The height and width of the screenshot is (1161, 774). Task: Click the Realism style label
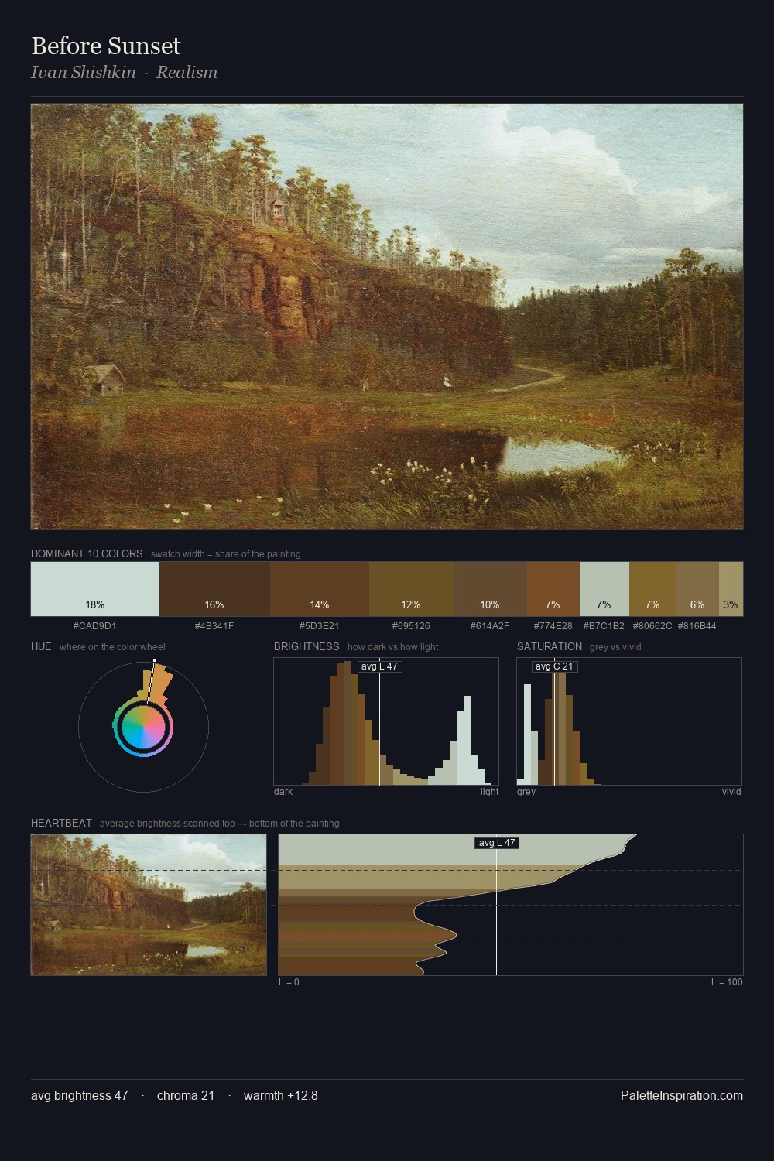[187, 73]
